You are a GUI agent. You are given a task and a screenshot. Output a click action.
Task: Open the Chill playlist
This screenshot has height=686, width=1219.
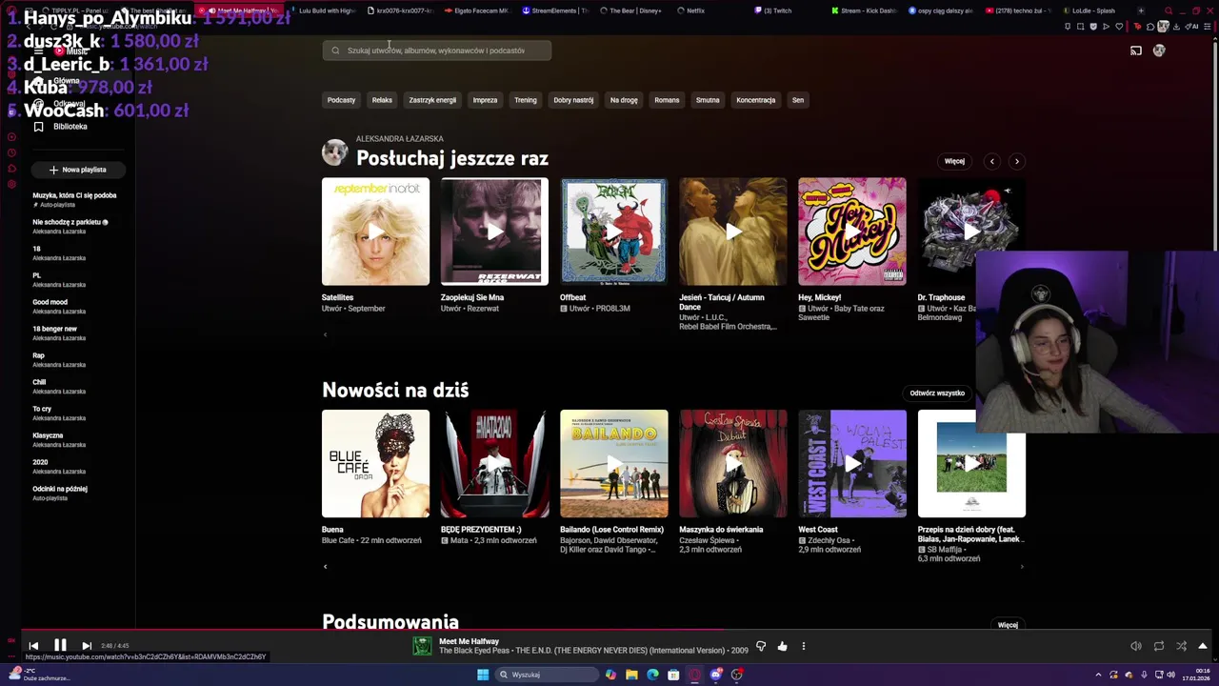[x=59, y=386]
